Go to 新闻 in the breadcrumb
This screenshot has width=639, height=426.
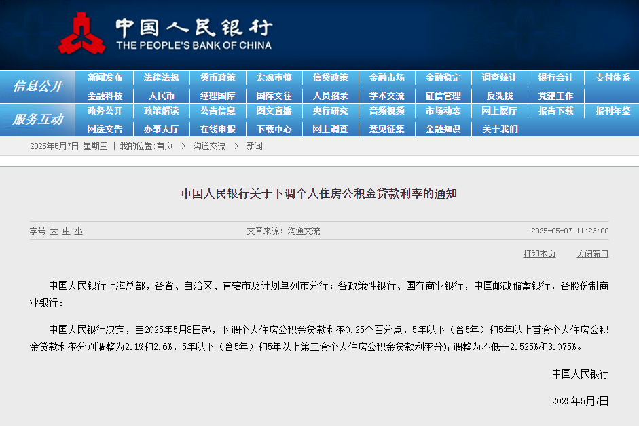(254, 147)
